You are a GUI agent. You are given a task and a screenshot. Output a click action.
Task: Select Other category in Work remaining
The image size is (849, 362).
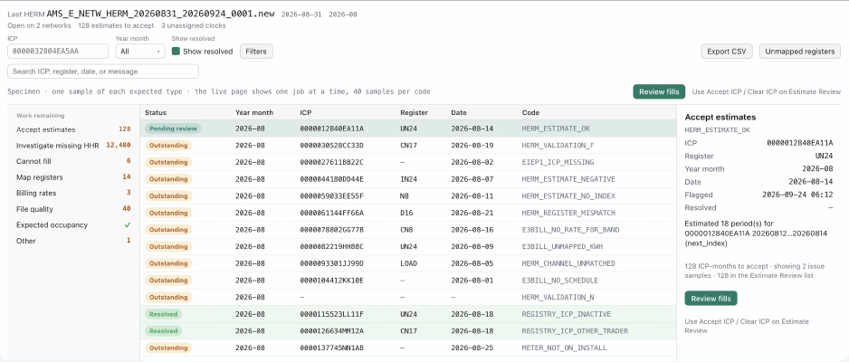click(73, 241)
